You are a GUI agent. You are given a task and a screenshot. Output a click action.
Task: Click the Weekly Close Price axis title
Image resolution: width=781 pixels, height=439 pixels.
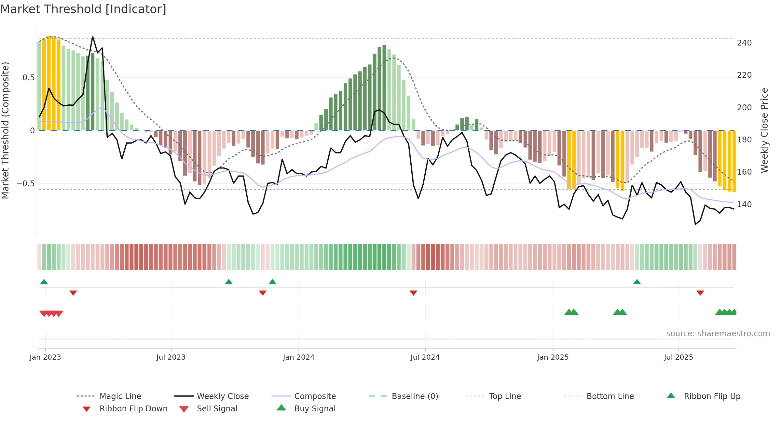click(x=764, y=130)
